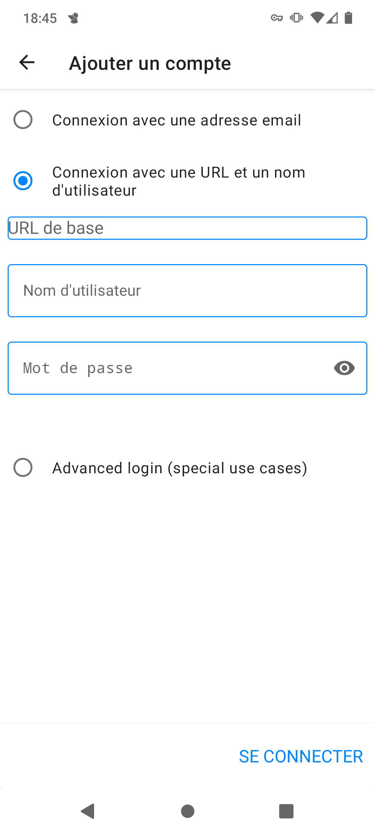
Task: Tap the SE CONNECTER button
Action: tap(301, 757)
